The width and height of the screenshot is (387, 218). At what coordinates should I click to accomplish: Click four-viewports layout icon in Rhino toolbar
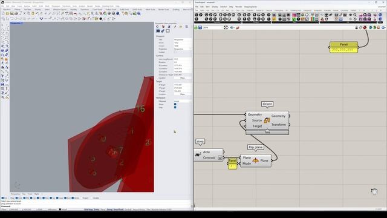click(71, 13)
